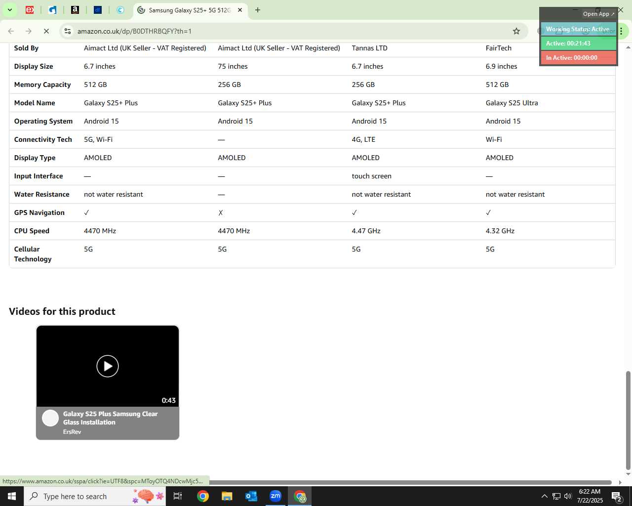Open Google Chrome from the taskbar
Image resolution: width=632 pixels, height=506 pixels.
pos(203,496)
